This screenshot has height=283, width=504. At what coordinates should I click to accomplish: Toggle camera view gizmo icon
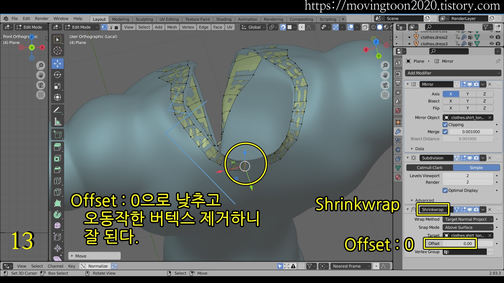click(x=385, y=85)
